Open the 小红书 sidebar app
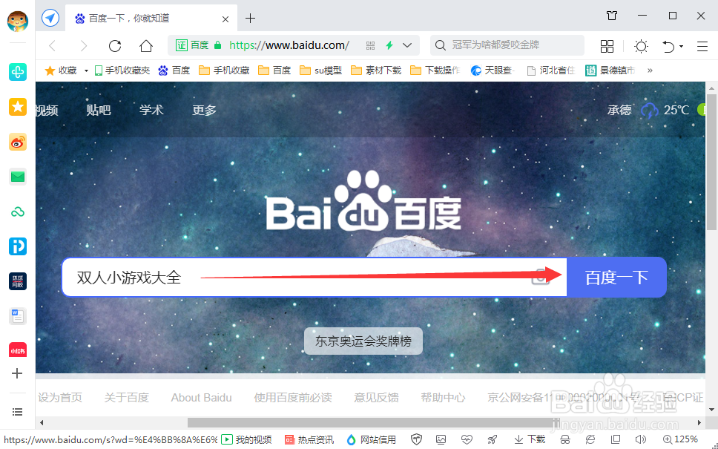 coord(17,350)
